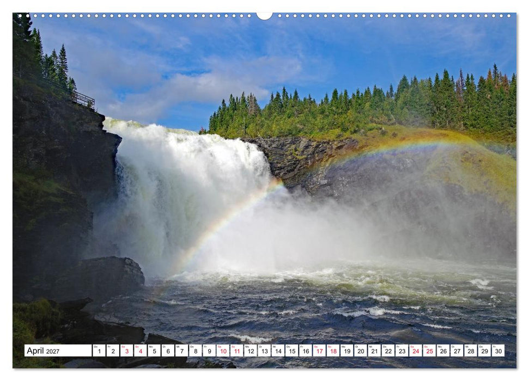
Task: Pick the last date cell 30
Action: (498, 351)
